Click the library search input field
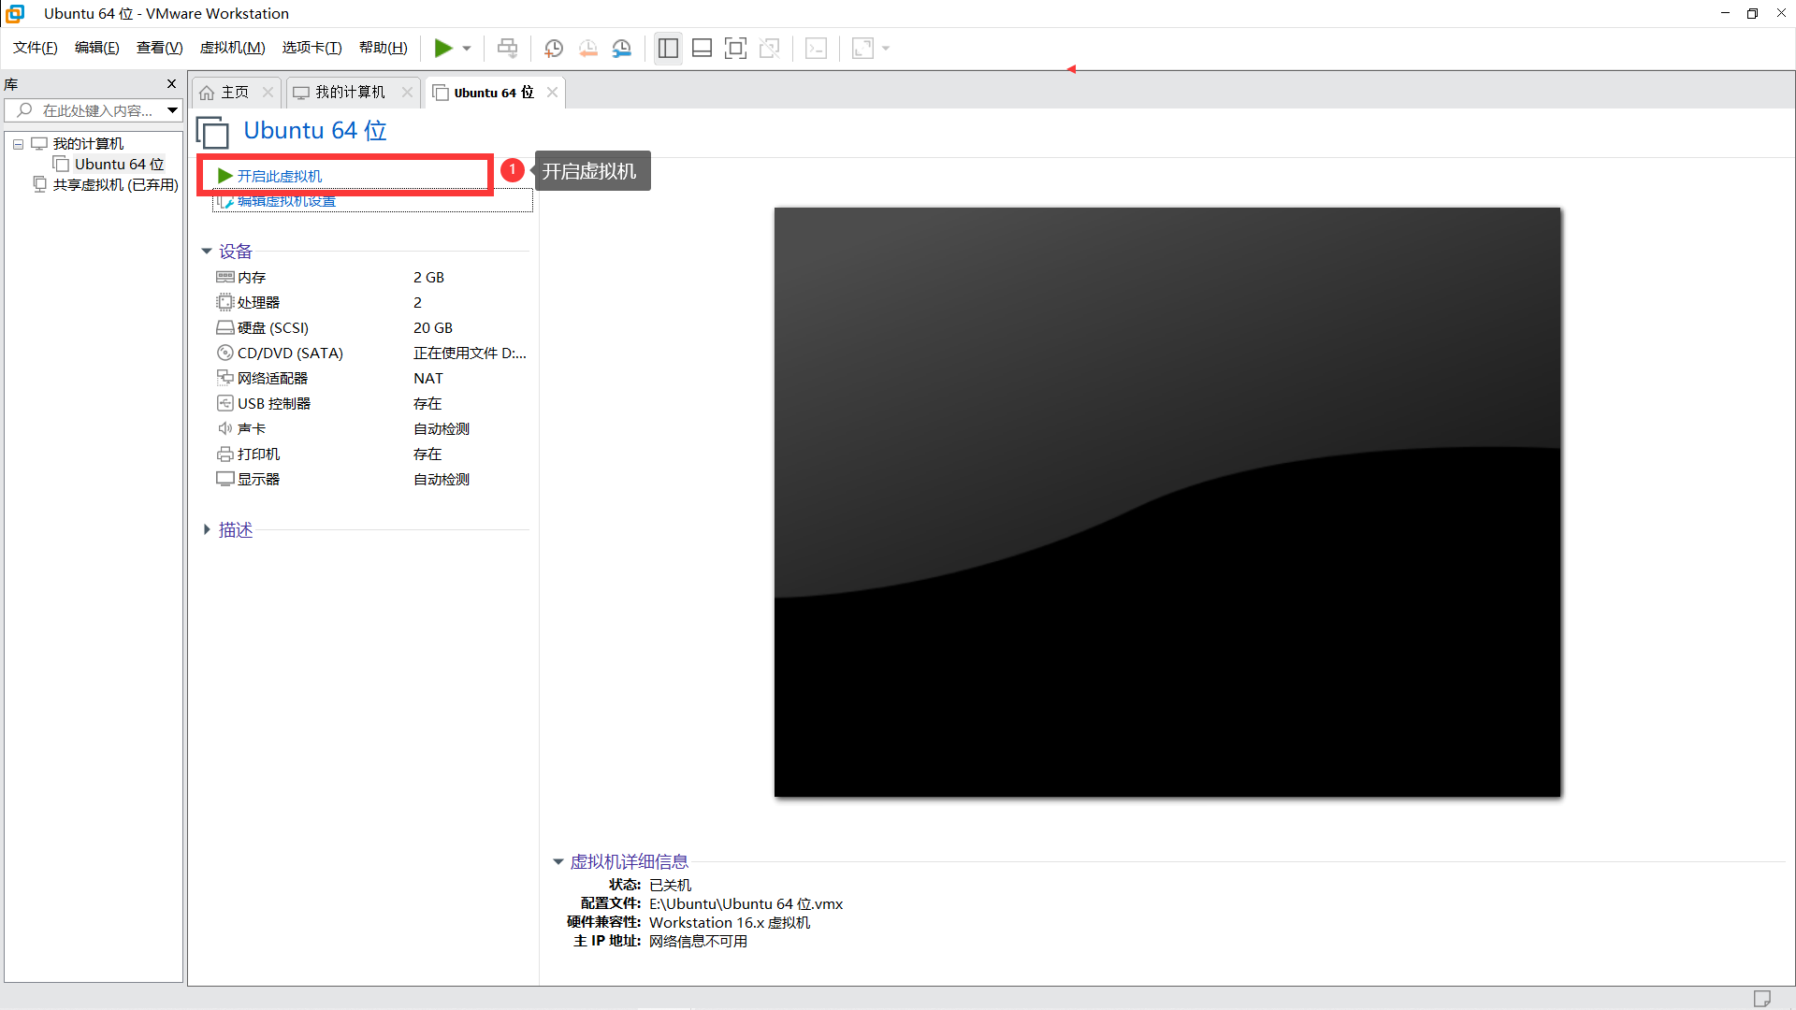Screen dimensions: 1796x1010 coord(97,110)
